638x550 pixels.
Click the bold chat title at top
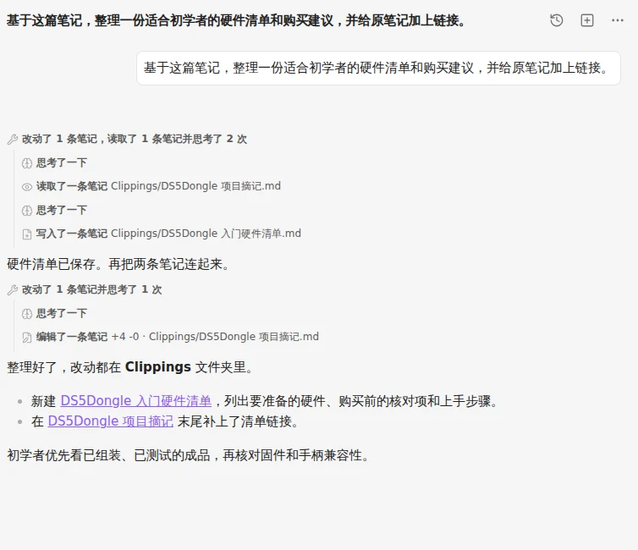(236, 20)
